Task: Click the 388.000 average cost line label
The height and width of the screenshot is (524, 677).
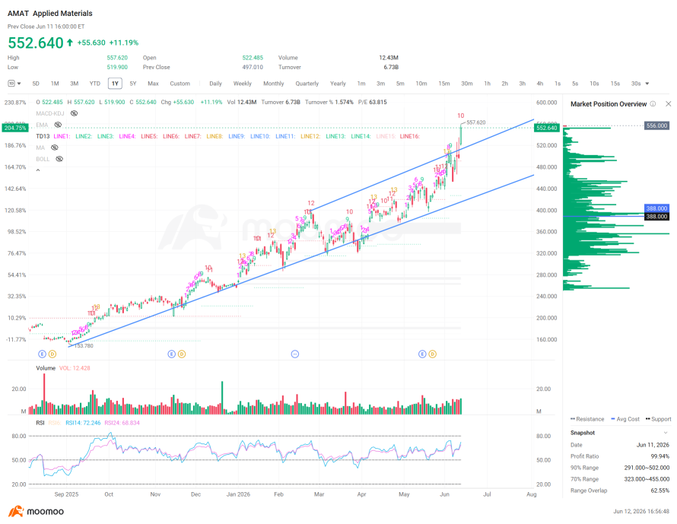Action: (x=656, y=208)
